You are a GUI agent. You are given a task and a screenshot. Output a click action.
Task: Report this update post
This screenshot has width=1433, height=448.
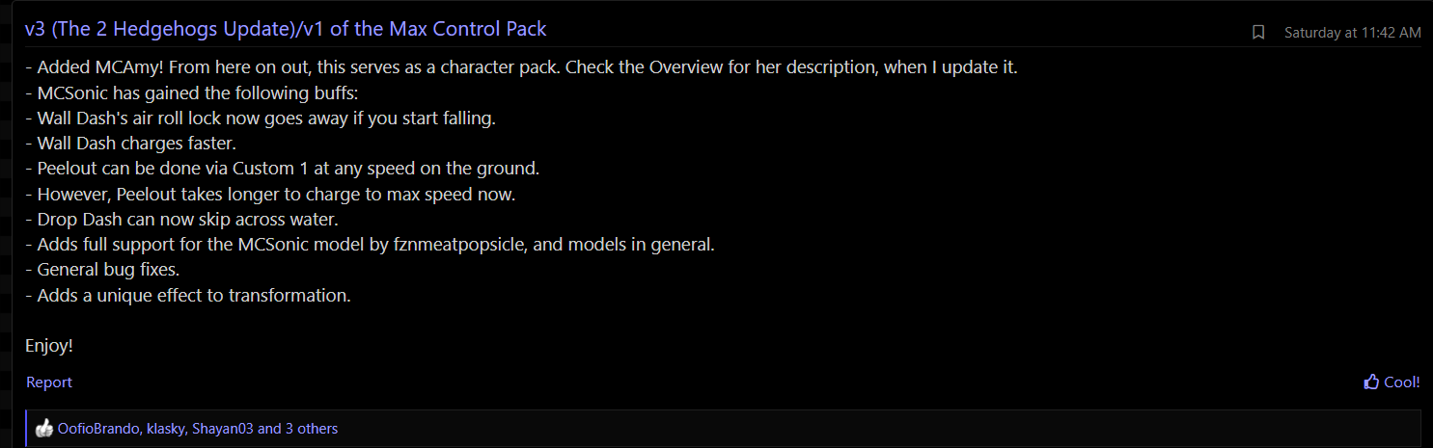tap(49, 382)
